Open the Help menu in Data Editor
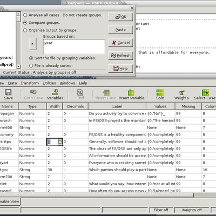Viewport: 216px width, 216px height. pos(83,83)
